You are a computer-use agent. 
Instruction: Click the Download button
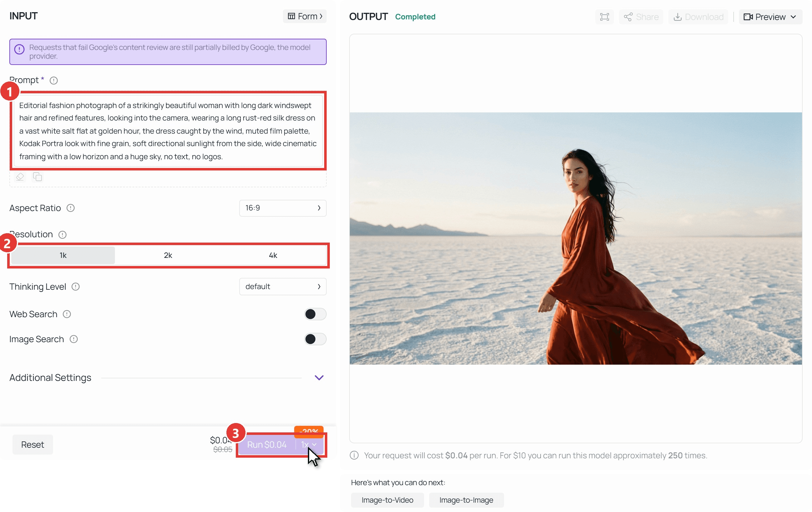tap(698, 17)
